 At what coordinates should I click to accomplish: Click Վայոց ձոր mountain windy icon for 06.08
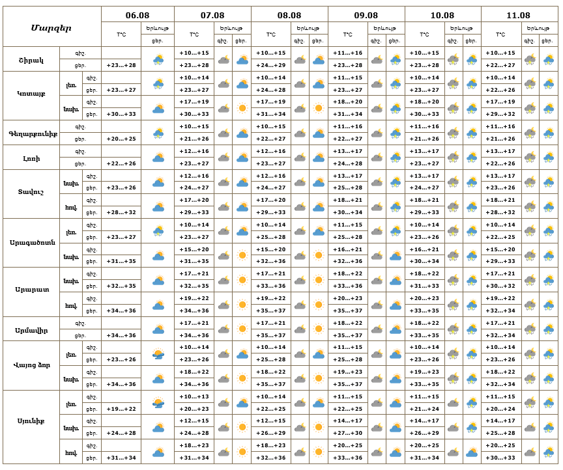point(158,353)
